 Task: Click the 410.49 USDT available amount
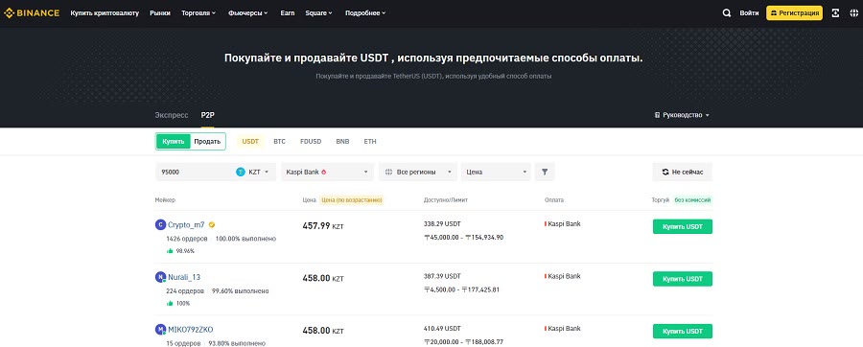pyautogui.click(x=442, y=328)
